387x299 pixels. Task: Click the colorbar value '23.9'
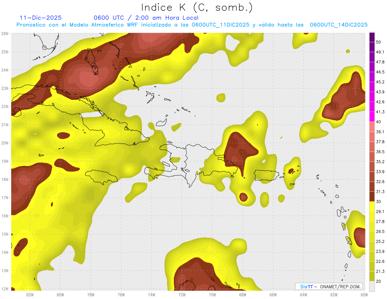[x=380, y=252]
